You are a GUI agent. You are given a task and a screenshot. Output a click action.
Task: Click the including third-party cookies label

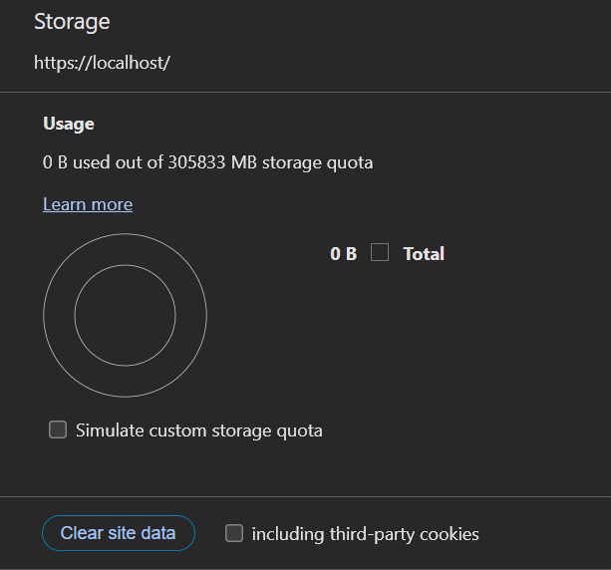(x=365, y=534)
